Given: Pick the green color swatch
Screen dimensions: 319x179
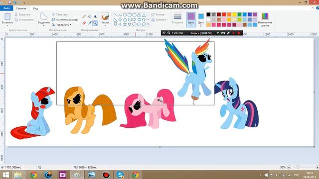Looking at the screenshot, I should [x=239, y=14].
